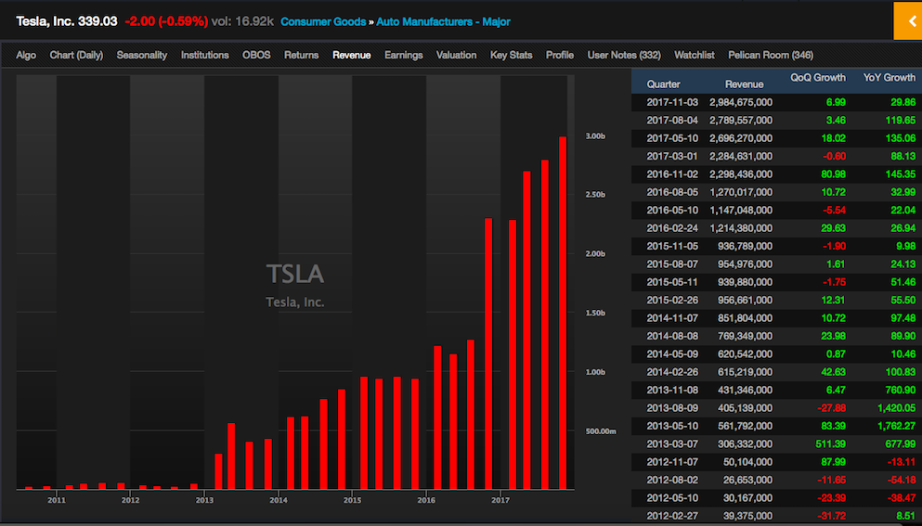Click the QoQ Growth column header
The width and height of the screenshot is (922, 526).
(x=818, y=78)
